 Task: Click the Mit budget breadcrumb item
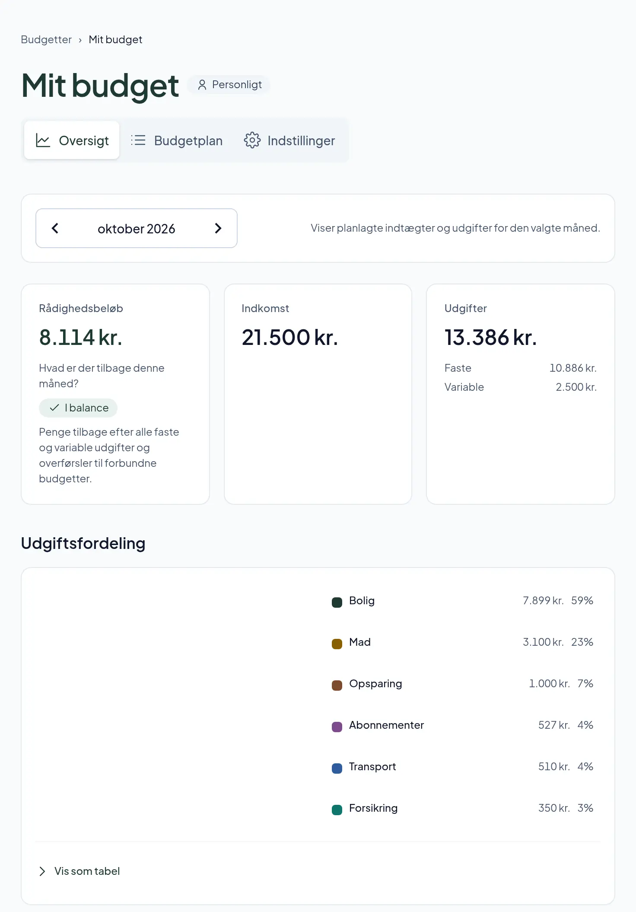115,40
